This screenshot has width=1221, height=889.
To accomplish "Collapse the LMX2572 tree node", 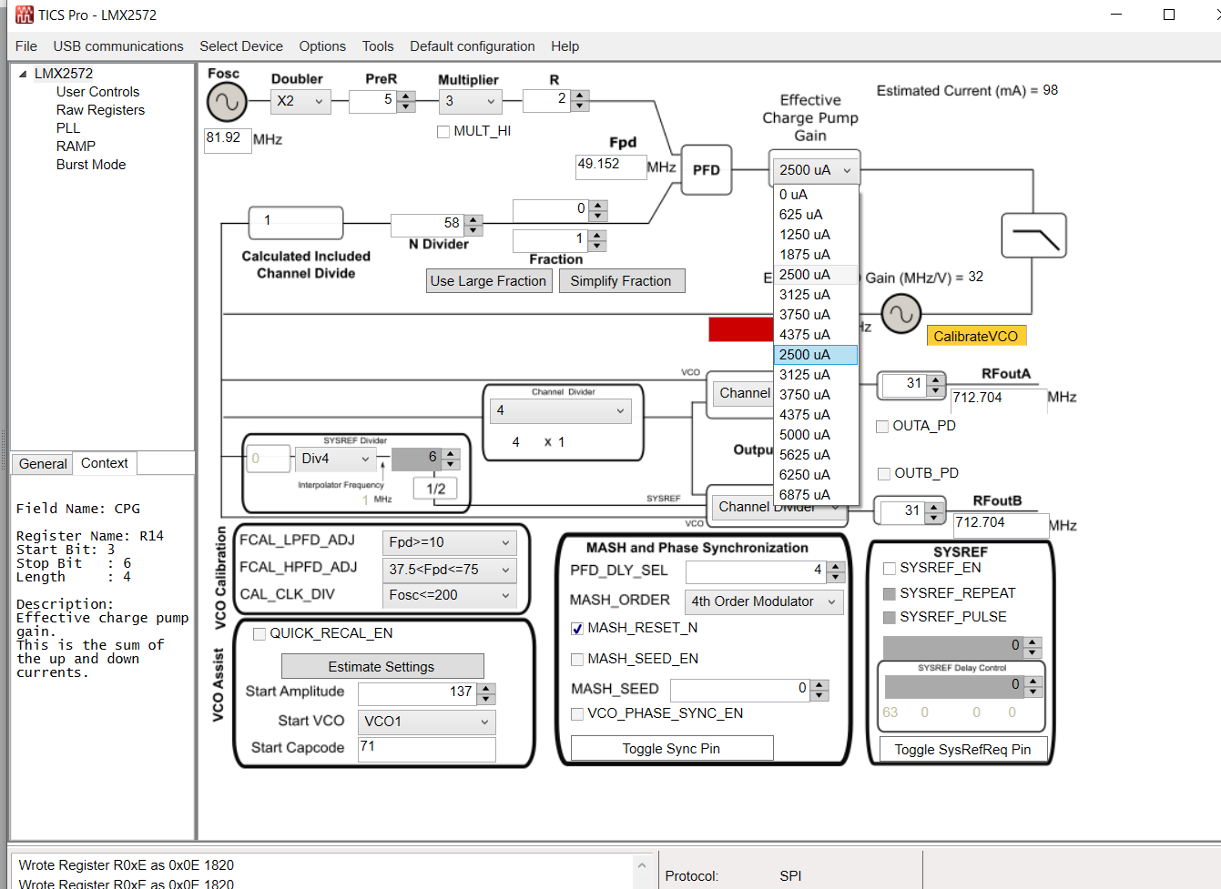I will [23, 75].
